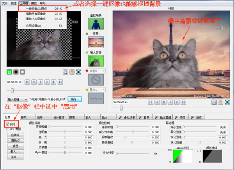The width and height of the screenshot is (234, 170).
Task: Pause playback in right 预览 panel
Action: coord(164,102)
